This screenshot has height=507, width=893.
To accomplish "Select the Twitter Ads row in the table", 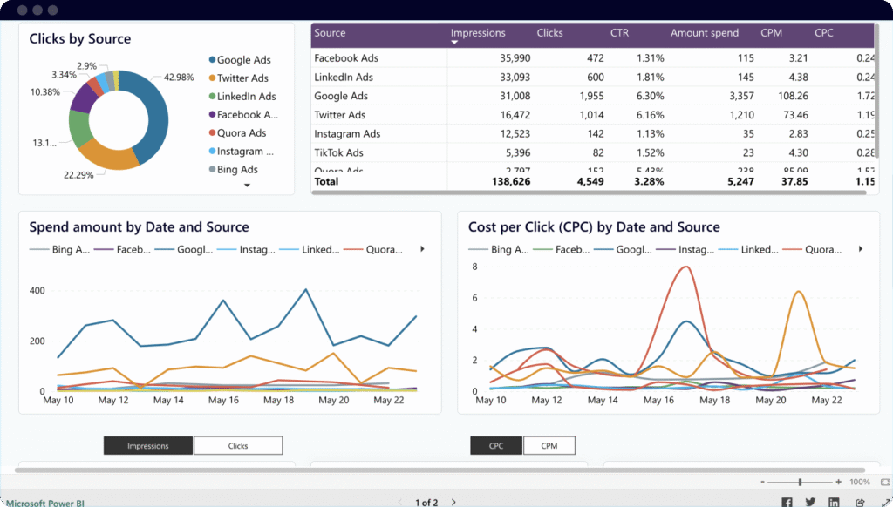I will tap(592, 114).
